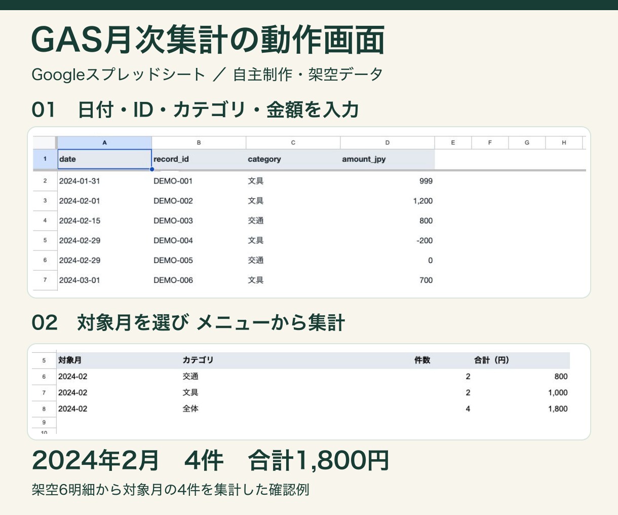Click the 'amount_jpy' header cell
This screenshot has width=618, height=515.
pos(387,159)
